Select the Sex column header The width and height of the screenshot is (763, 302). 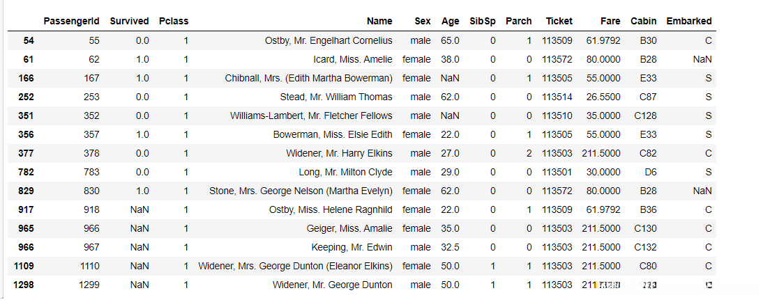click(422, 22)
